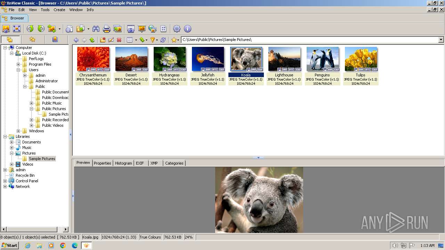Image resolution: width=445 pixels, height=250 pixels.
Task: Click inside the folder path address field
Action: [x=309, y=40]
